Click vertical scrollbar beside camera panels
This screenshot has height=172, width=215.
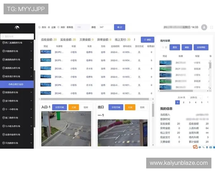[x=153, y=110]
